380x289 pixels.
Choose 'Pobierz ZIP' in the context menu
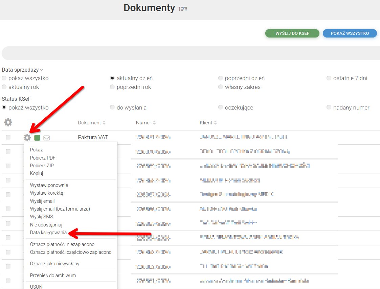[42, 166]
